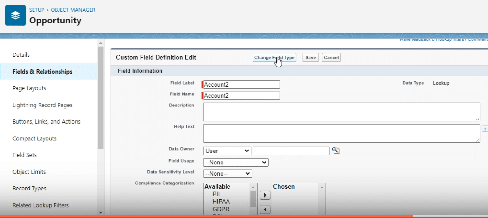
Task: Click the Help Text info icon
Action: [485, 129]
